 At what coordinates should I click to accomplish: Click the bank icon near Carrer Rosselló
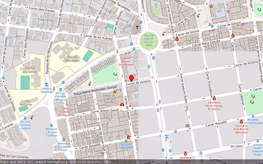187,125
